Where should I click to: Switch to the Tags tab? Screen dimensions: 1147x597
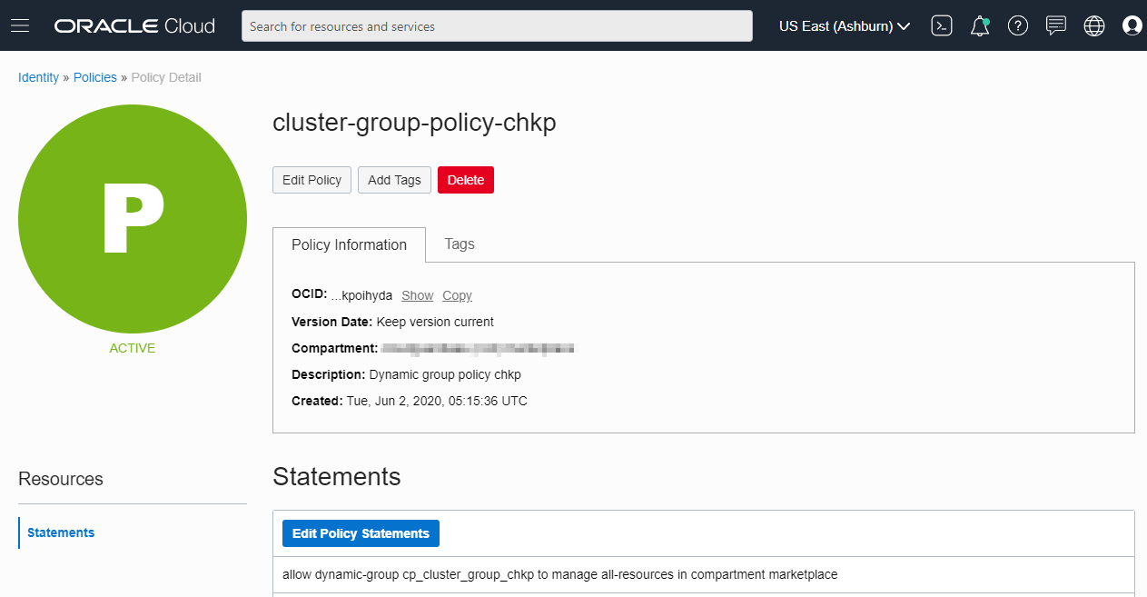(x=460, y=244)
